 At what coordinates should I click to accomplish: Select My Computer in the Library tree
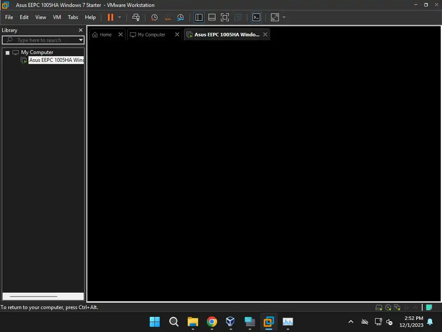point(37,52)
